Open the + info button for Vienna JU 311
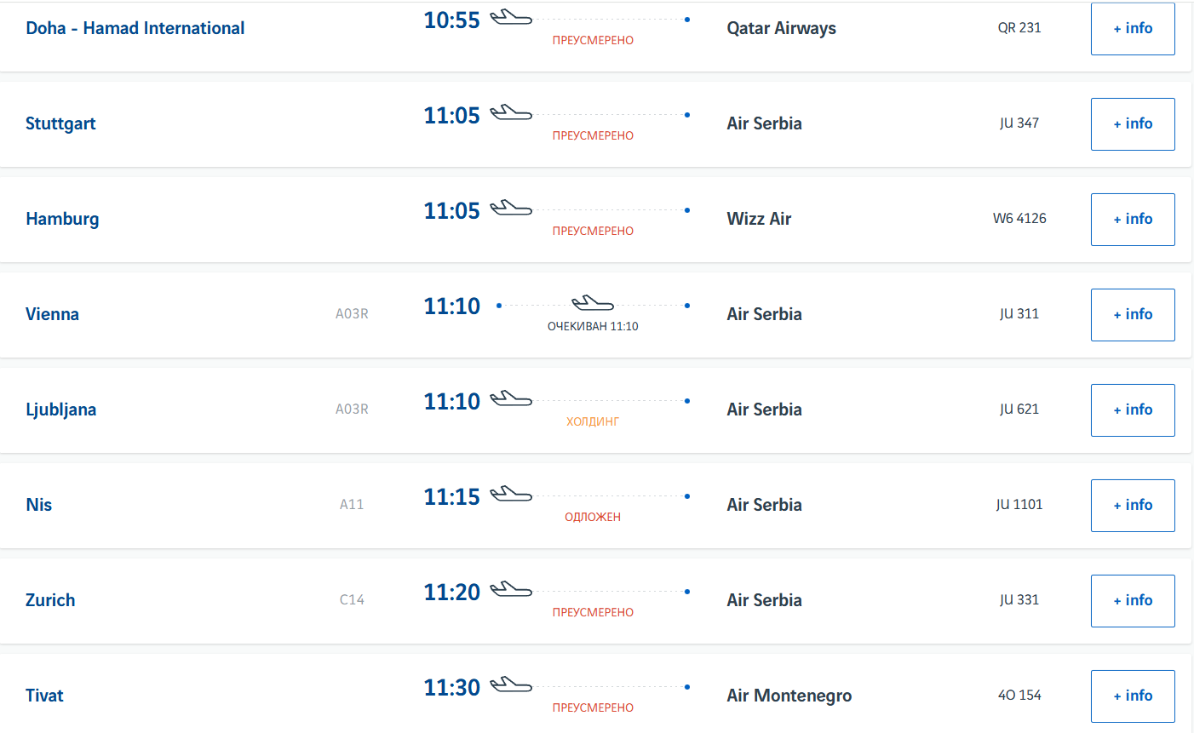This screenshot has width=1194, height=733. 1133,315
